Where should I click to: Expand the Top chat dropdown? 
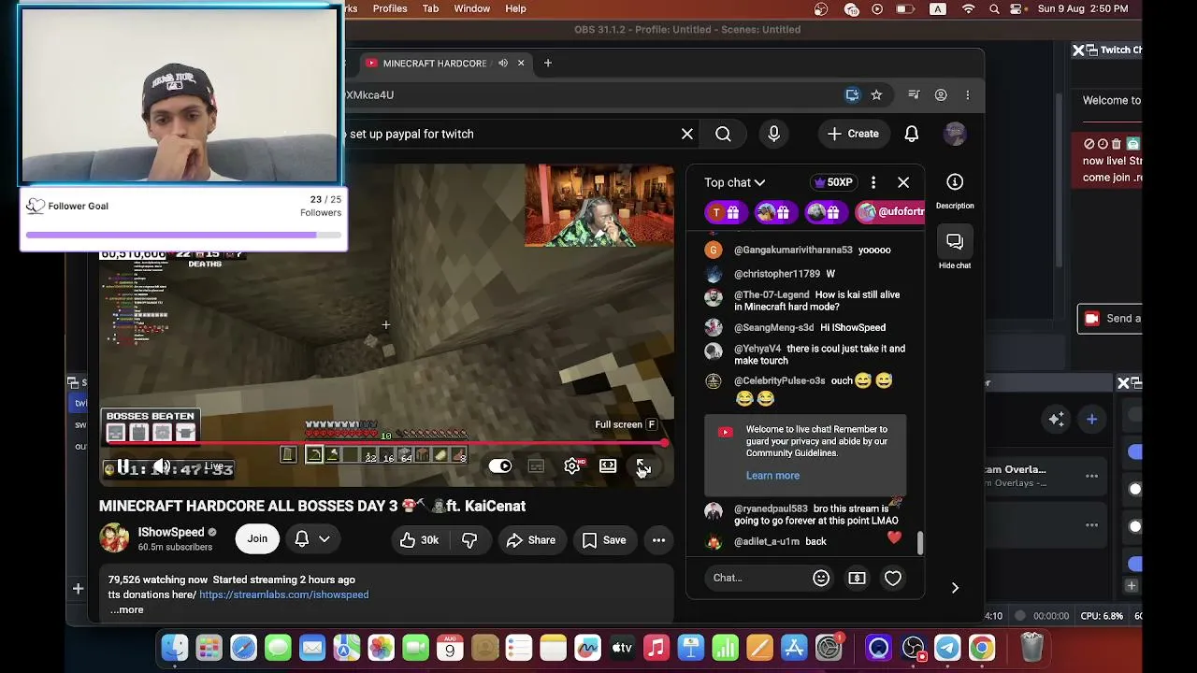pyautogui.click(x=735, y=182)
